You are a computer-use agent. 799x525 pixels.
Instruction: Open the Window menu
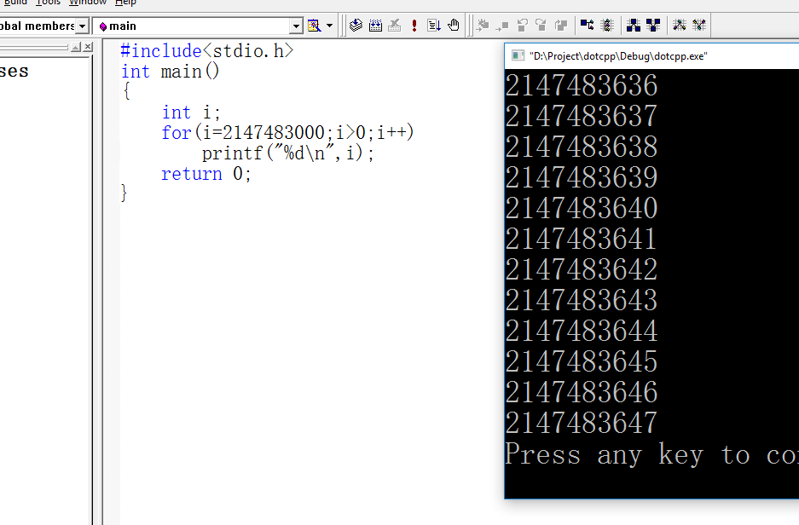click(x=88, y=3)
